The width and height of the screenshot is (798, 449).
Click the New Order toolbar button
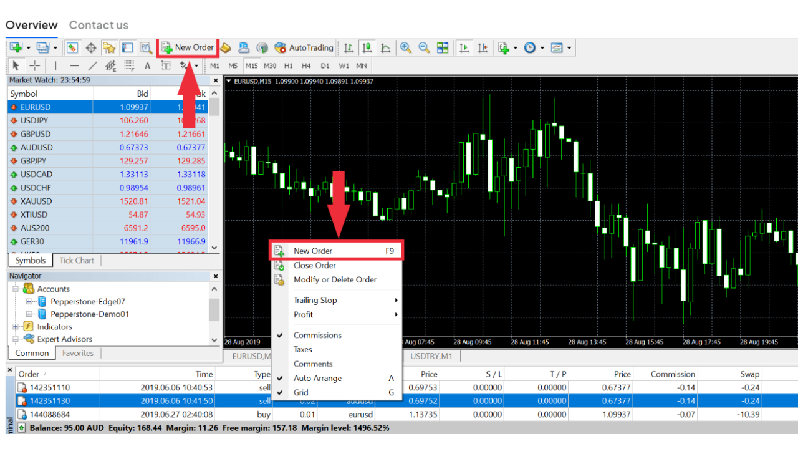(188, 47)
